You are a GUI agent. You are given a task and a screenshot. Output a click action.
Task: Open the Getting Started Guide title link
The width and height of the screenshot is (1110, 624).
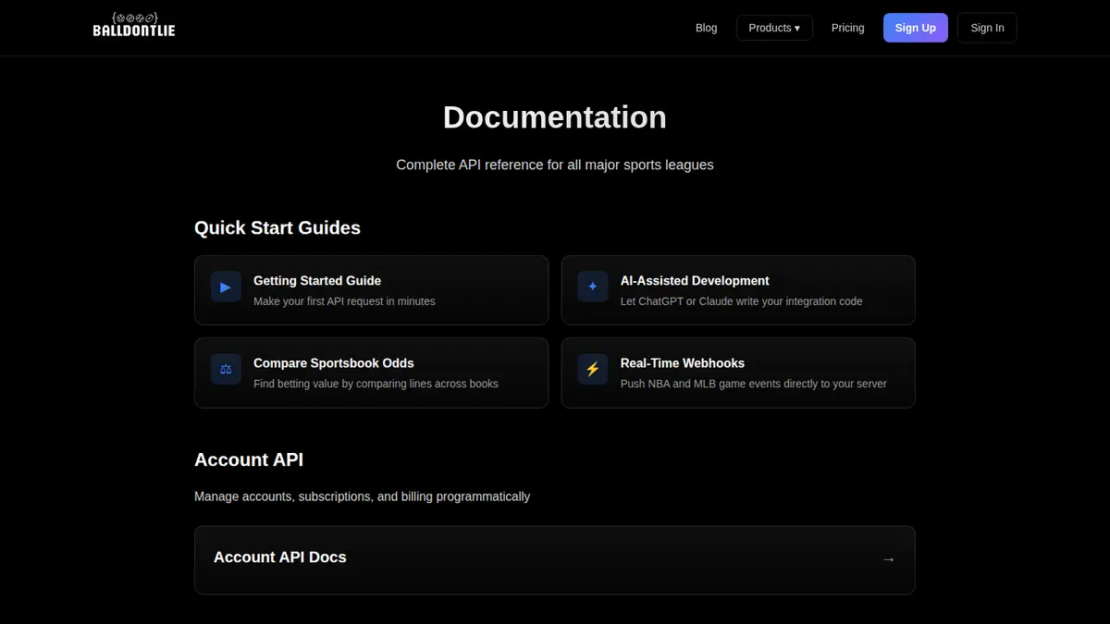click(x=317, y=280)
